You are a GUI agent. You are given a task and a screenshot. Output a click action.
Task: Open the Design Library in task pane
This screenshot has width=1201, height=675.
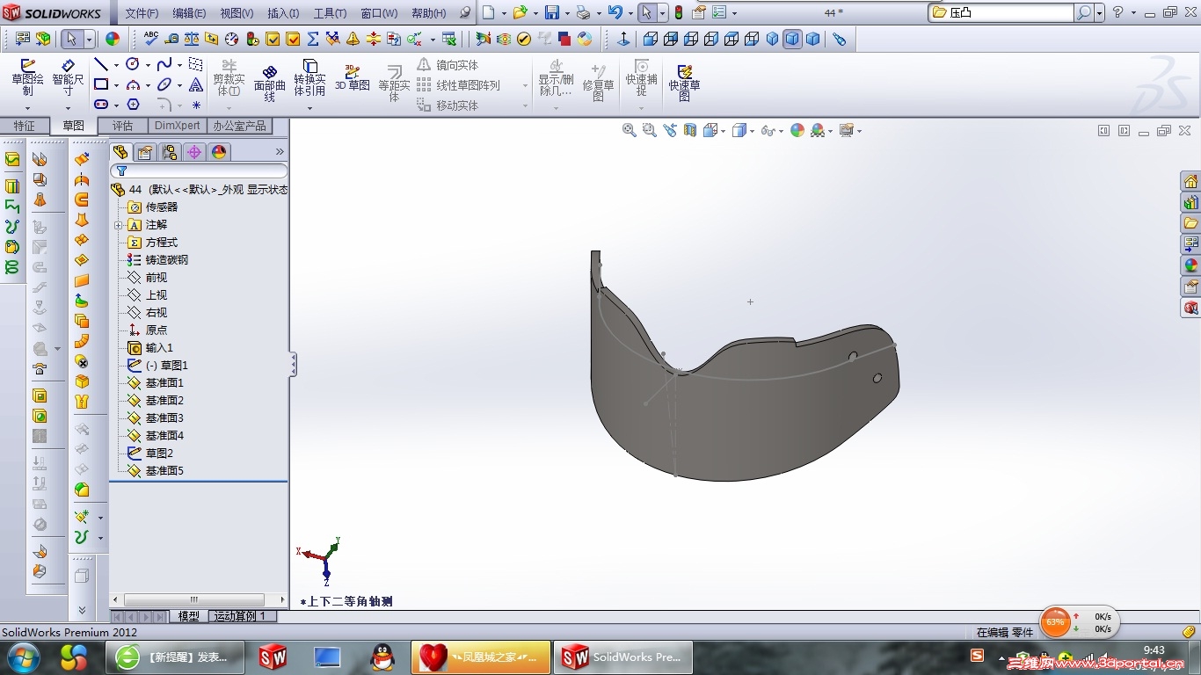tap(1191, 202)
